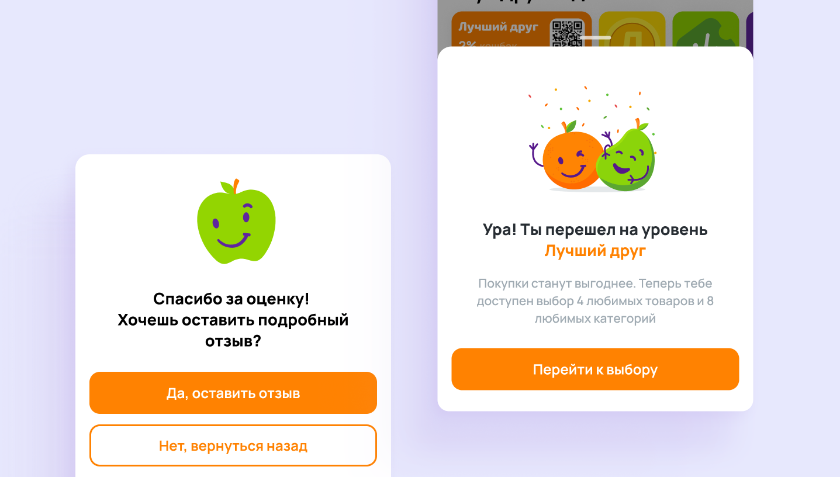The width and height of the screenshot is (840, 477).
Task: Tap the purple card at the right edge
Action: pos(749,29)
